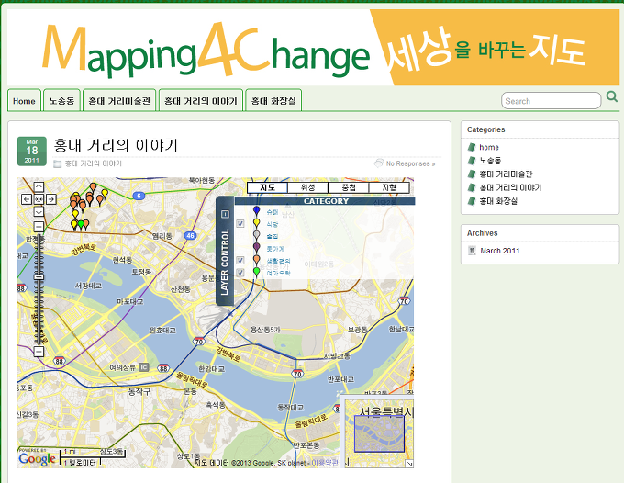Image resolution: width=624 pixels, height=483 pixels.
Task: Click the search magnifier icon
Action: point(612,96)
